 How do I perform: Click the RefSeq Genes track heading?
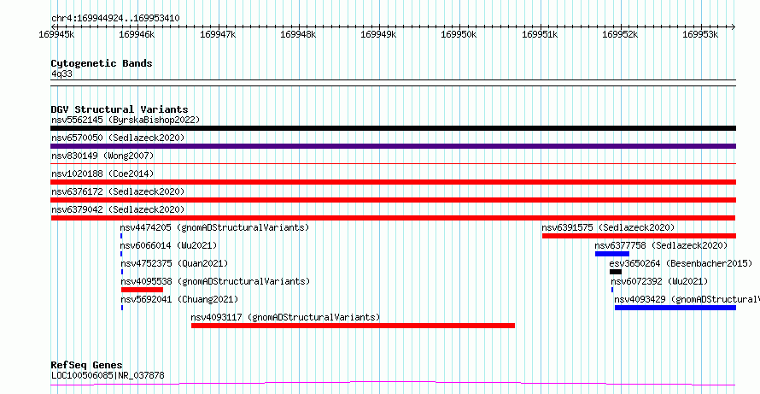coord(87,365)
